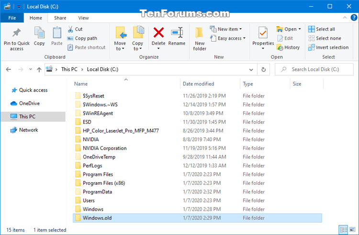This screenshot has width=359, height=235.
Task: Customize Quick Access Toolbar dropdown
Action: (x=19, y=7)
